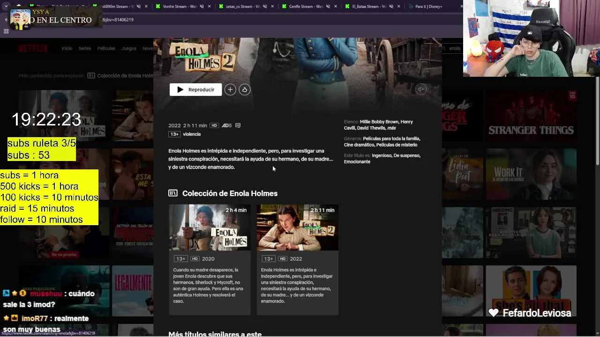Open genre Películas de misterio
This screenshot has width=600, height=337.
pos(397,145)
